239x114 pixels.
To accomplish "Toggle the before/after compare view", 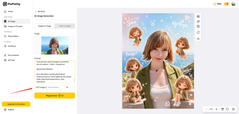I will tap(233, 109).
